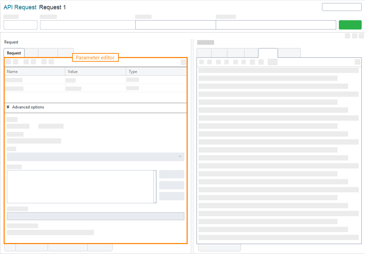Click the wide icon on the response panel toolbar
The image size is (365, 254).
(273, 62)
